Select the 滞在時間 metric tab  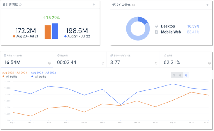pos(80,59)
